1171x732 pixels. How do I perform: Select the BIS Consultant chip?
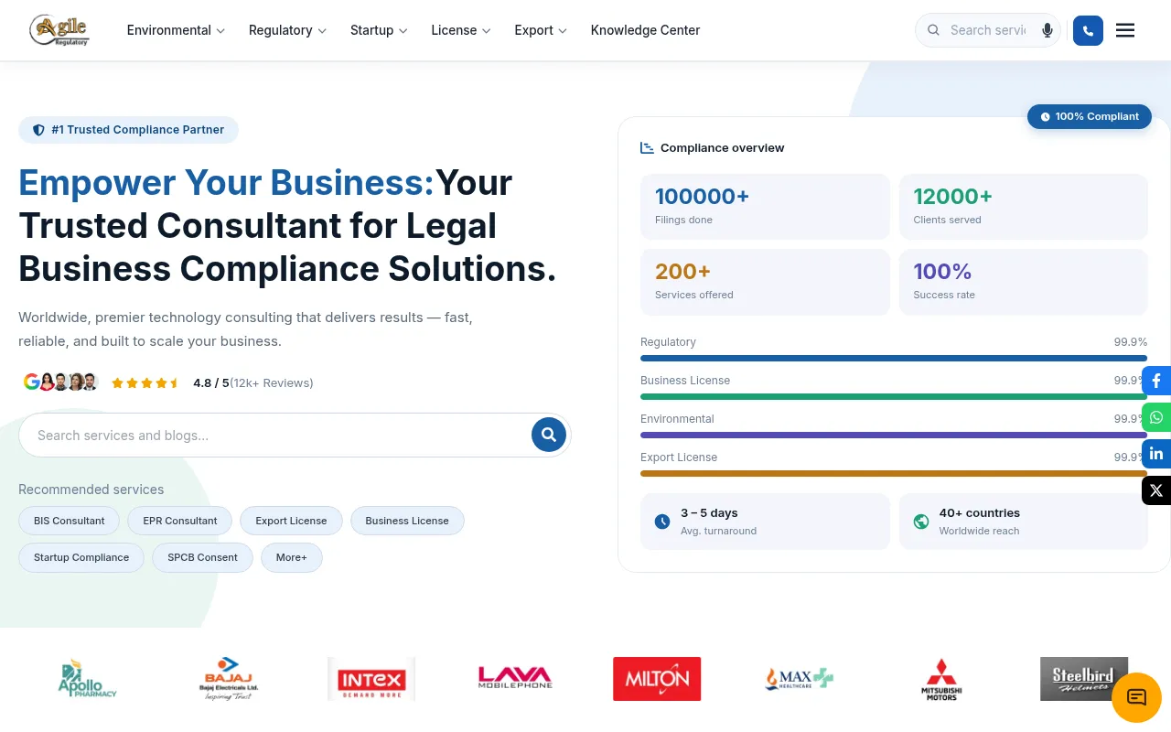[70, 521]
